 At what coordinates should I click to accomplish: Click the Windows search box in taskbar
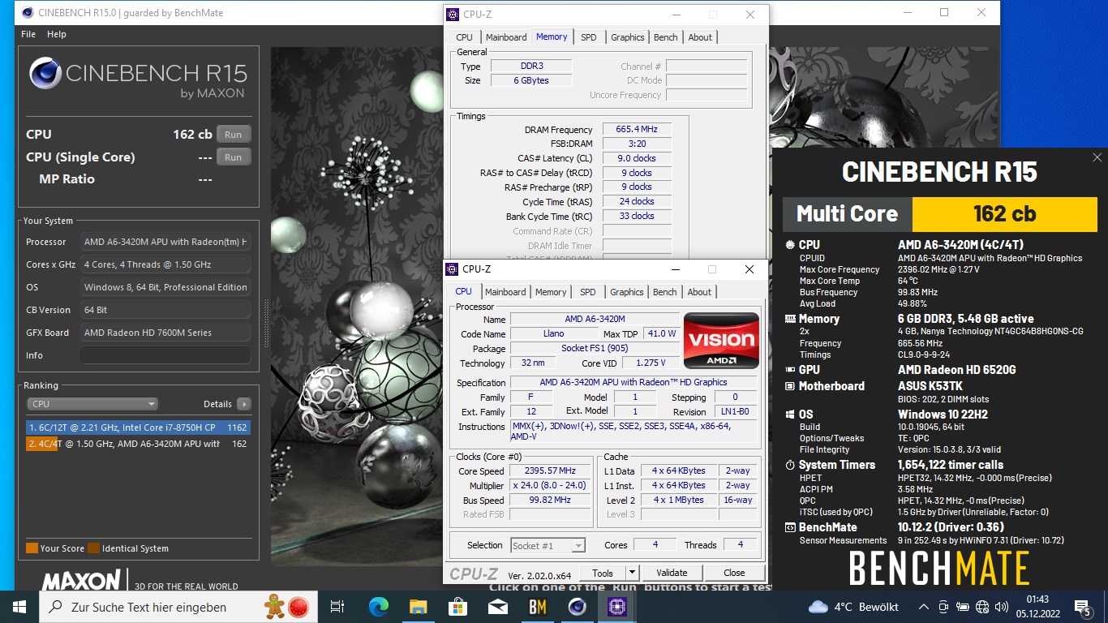tap(177, 606)
